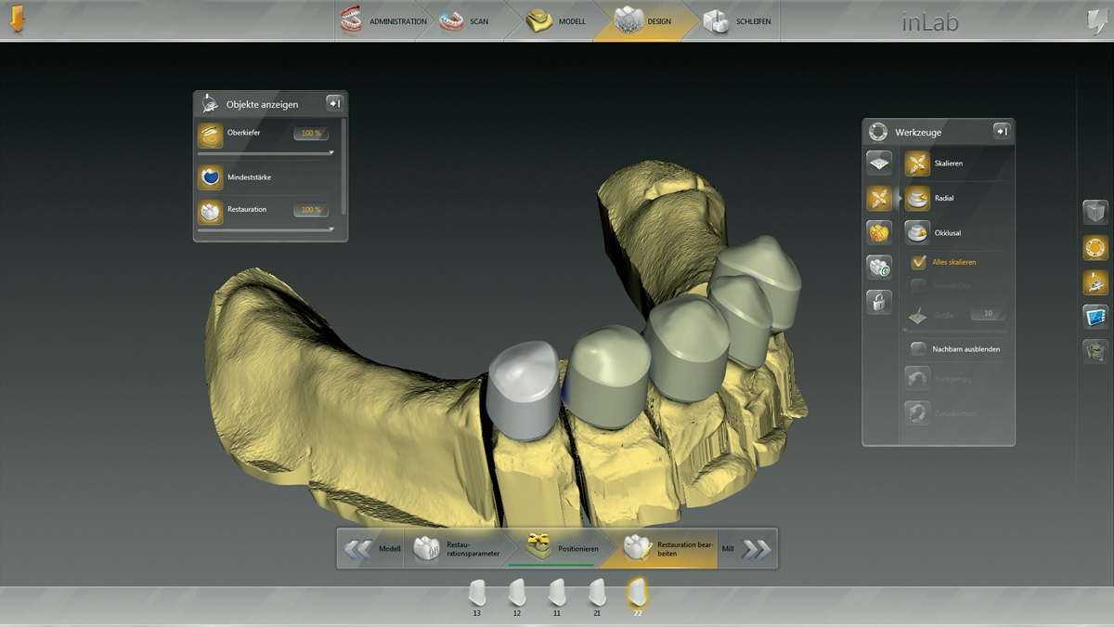1114x627 pixels.
Task: Go back with the previous step double-arrow
Action: (x=357, y=550)
